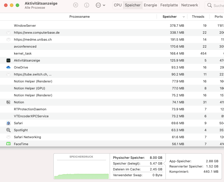The width and height of the screenshot is (224, 182).
Task: Select the kernel_task process
Action: coord(112,53)
